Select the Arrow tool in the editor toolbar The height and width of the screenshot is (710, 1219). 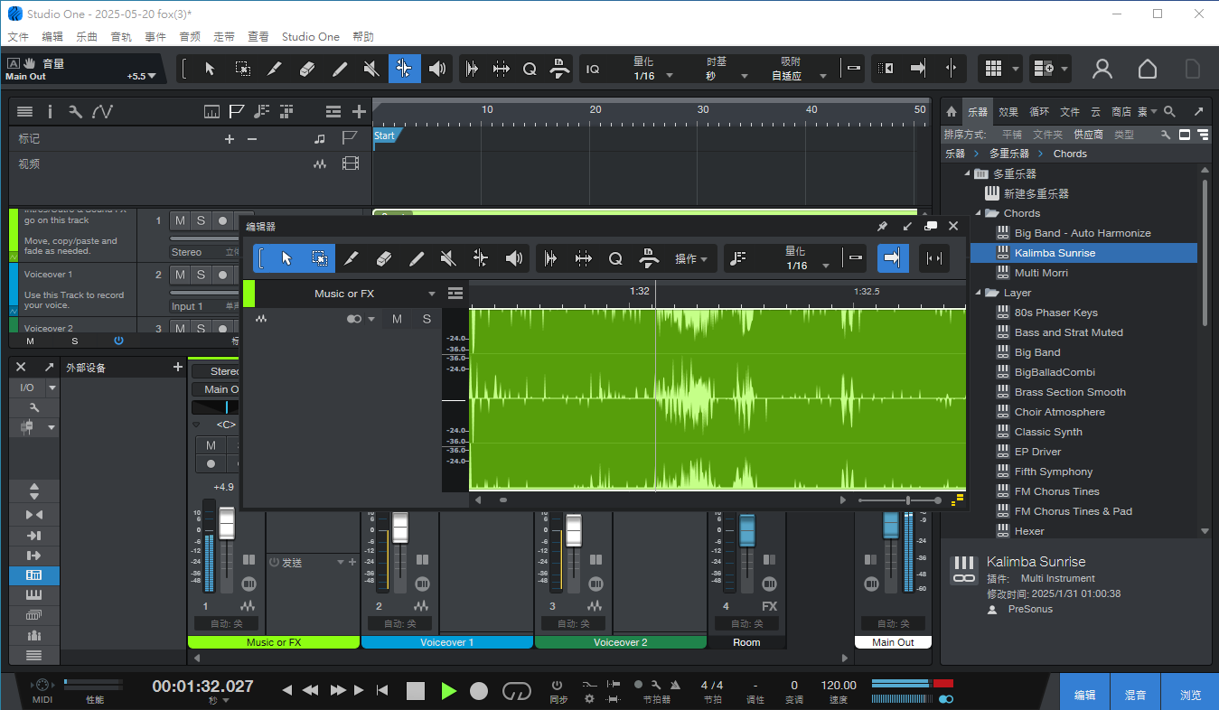point(286,258)
